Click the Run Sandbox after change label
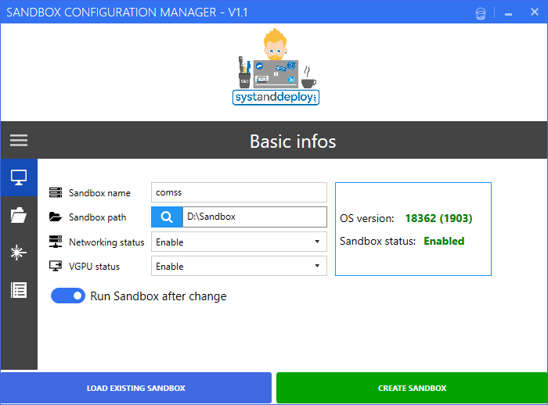The image size is (548, 405). pyautogui.click(x=158, y=296)
